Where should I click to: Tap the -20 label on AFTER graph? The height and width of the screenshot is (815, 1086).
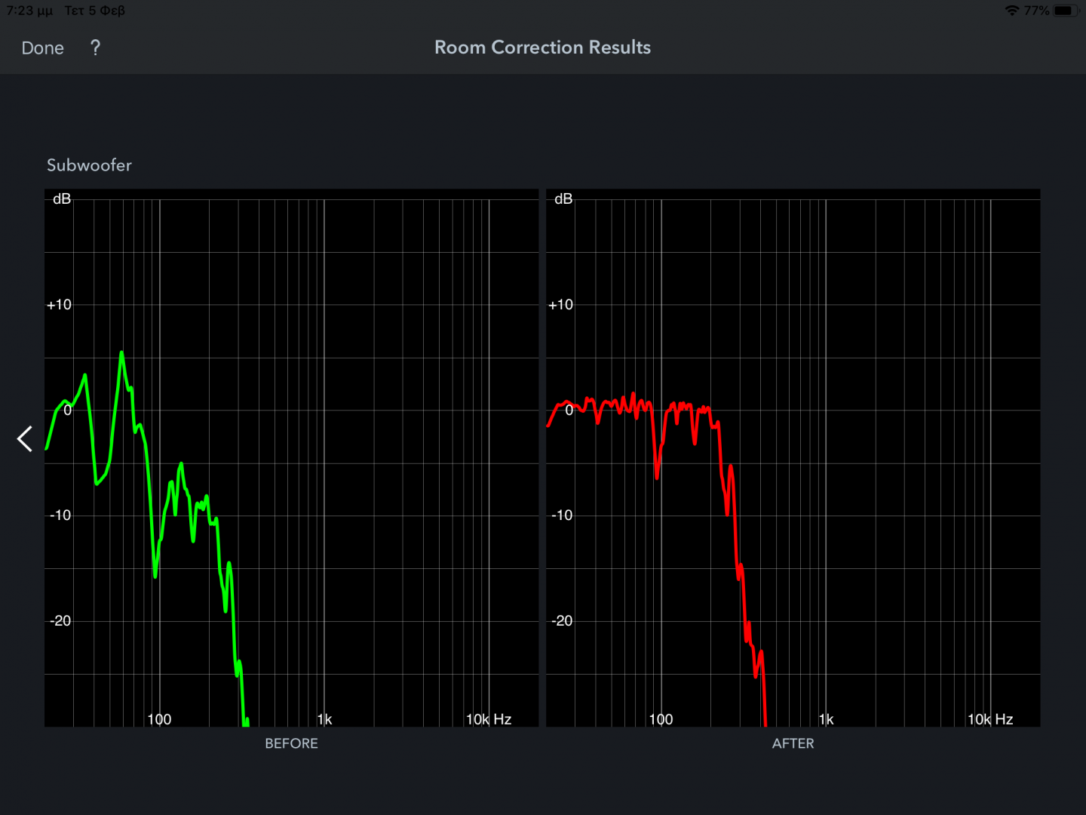point(562,621)
